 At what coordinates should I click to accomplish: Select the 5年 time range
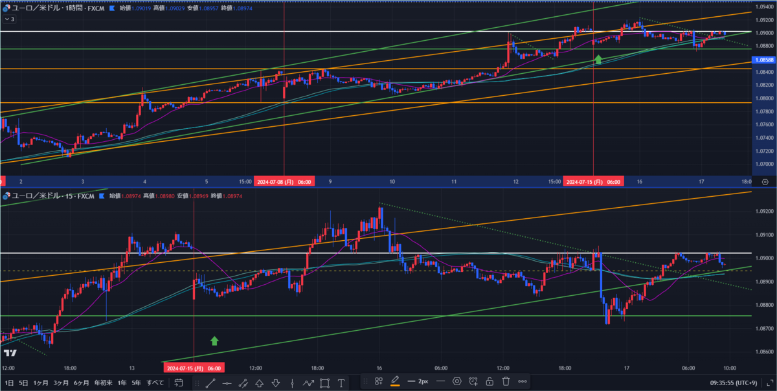[136, 383]
